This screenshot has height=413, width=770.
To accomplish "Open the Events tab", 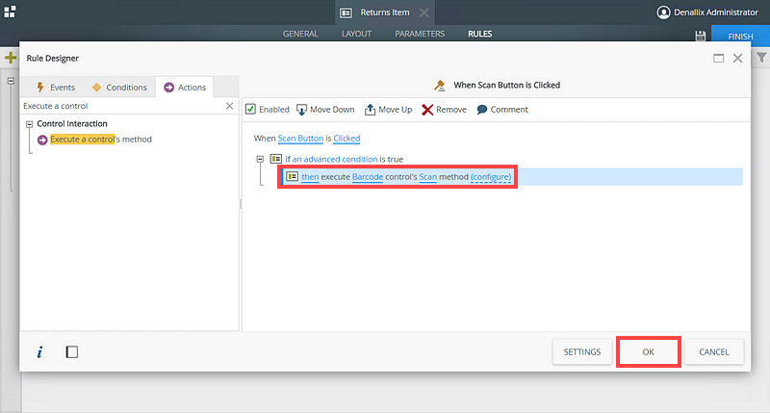I will 56,88.
